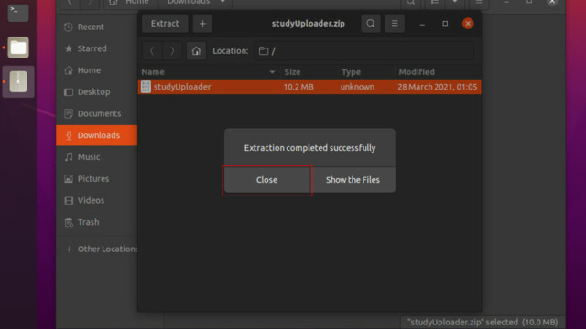586x329 pixels.
Task: Open Terminal from the Ubuntu dock
Action: [18, 13]
